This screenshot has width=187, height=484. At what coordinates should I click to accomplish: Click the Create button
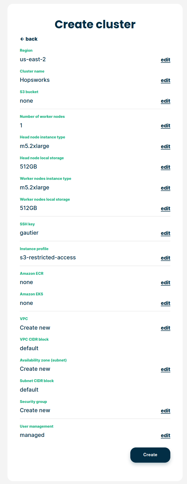[x=150, y=455]
